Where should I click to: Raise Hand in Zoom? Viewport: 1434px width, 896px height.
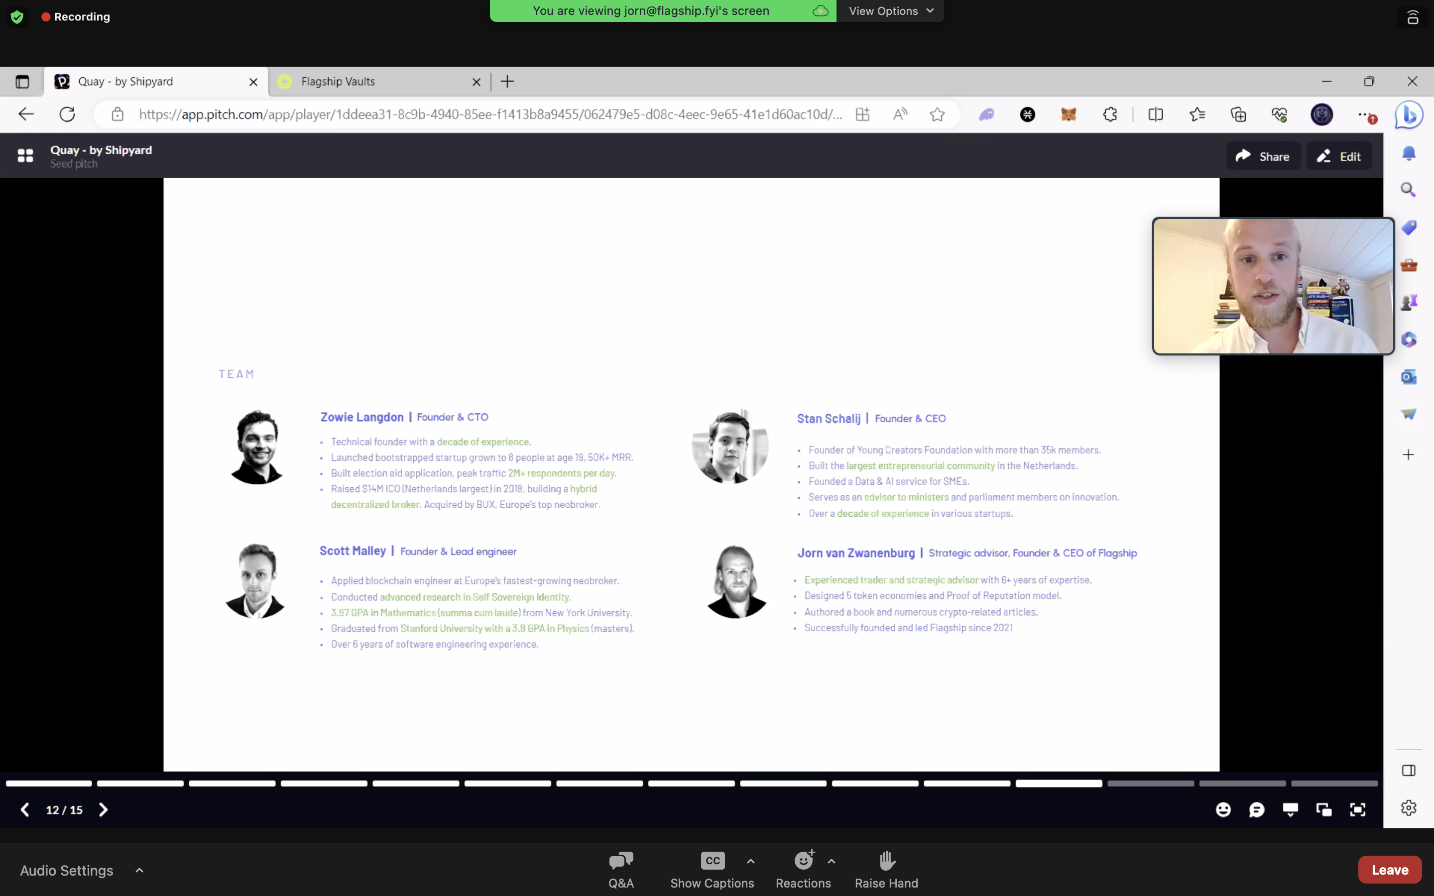[886, 870]
